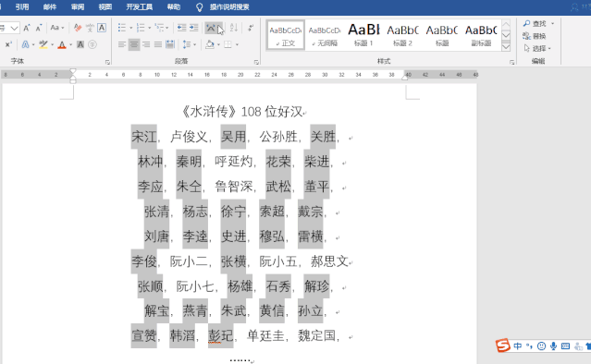The width and height of the screenshot is (591, 364).
Task: Apply the text effects (outlined A) icon
Action: click(x=25, y=44)
